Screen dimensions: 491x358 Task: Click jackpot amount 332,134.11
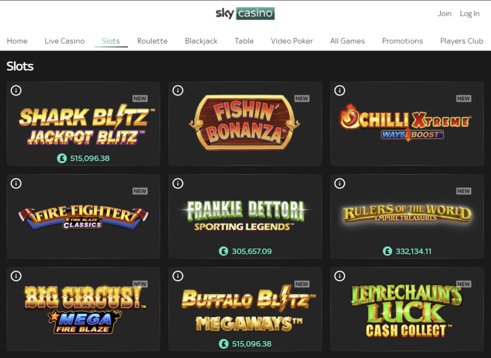[414, 251]
